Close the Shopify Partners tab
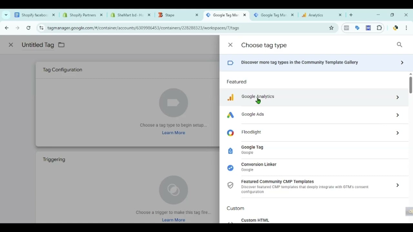 [101, 15]
